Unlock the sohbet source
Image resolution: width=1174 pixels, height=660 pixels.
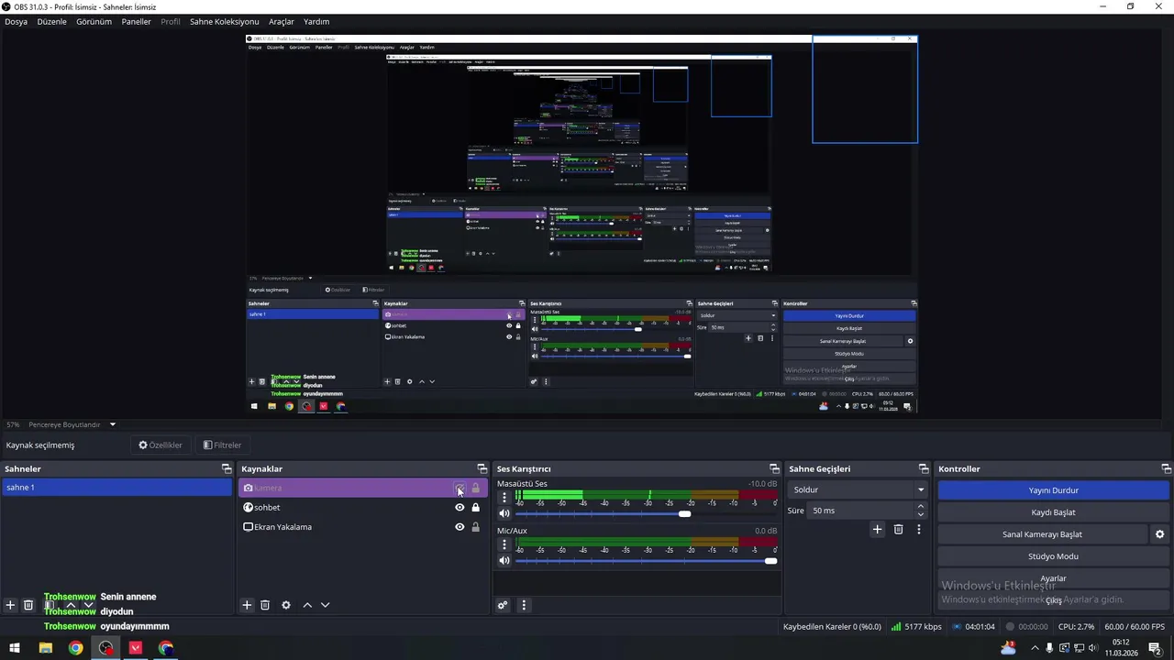tap(475, 507)
